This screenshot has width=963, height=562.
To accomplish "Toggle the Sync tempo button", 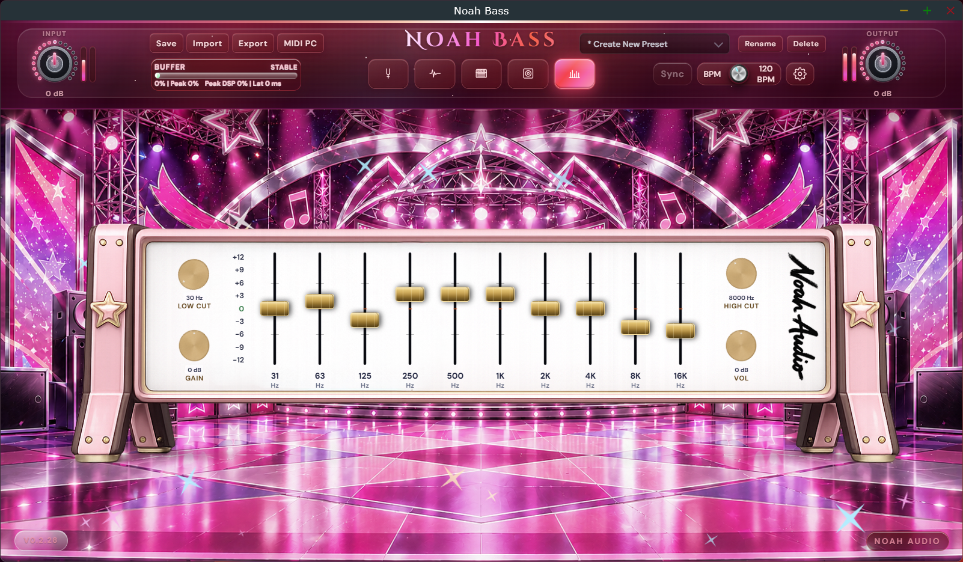I will pos(672,74).
